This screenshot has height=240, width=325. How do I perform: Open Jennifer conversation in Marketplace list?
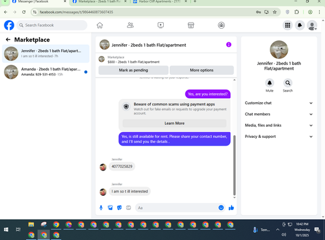[45, 53]
